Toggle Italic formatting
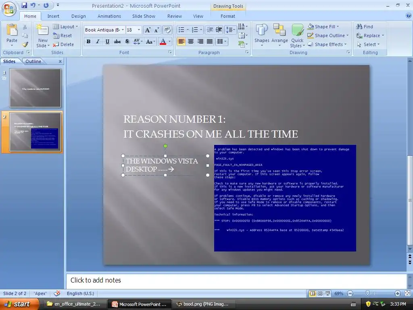 98,42
